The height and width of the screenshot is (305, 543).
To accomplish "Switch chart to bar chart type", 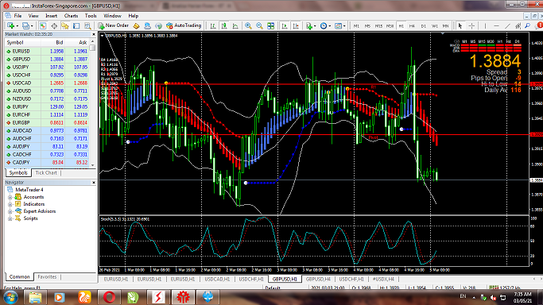I will [213, 26].
